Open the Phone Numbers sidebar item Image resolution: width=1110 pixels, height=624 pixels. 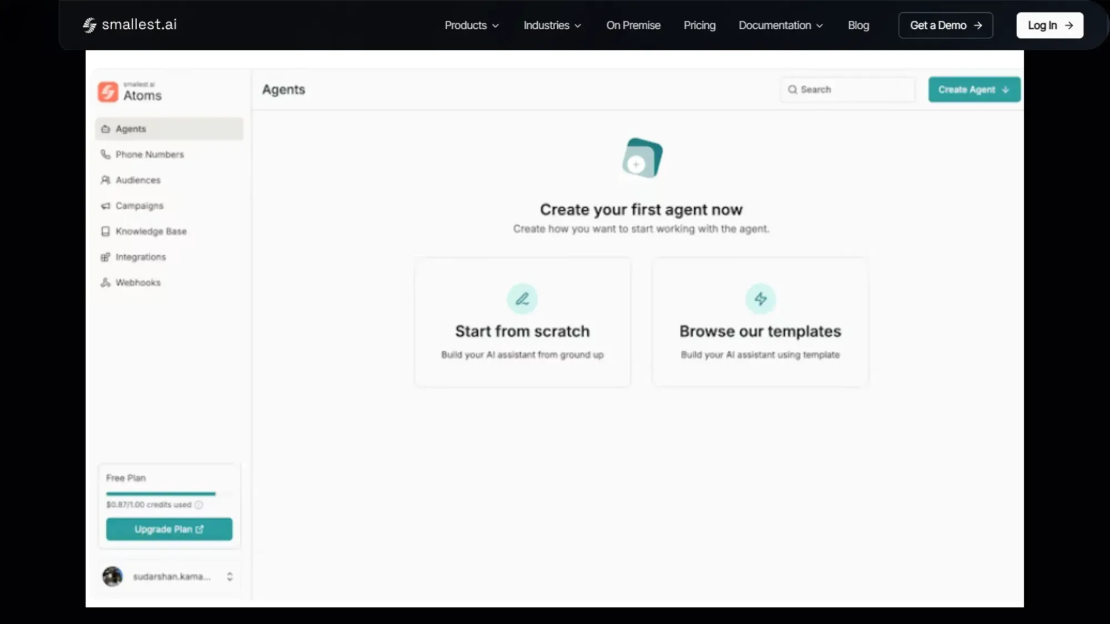(149, 154)
